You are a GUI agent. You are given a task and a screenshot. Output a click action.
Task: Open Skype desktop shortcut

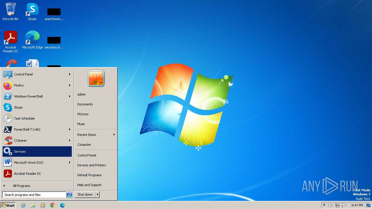coord(32,12)
